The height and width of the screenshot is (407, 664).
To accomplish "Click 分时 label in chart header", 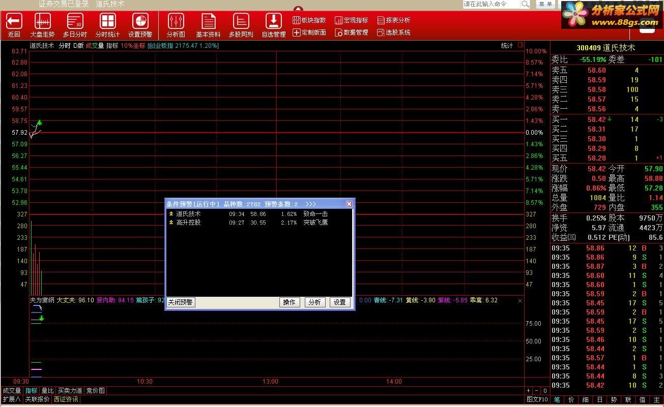I will 65,46.
